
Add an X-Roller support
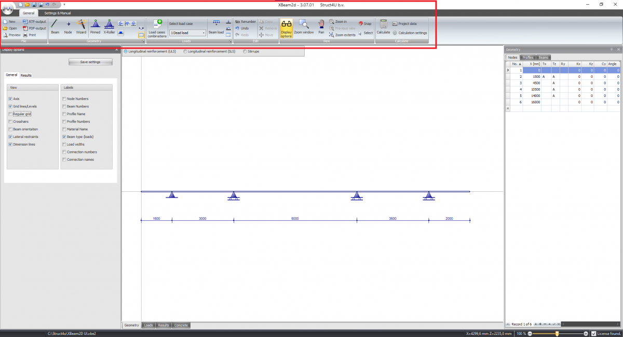pos(109,28)
